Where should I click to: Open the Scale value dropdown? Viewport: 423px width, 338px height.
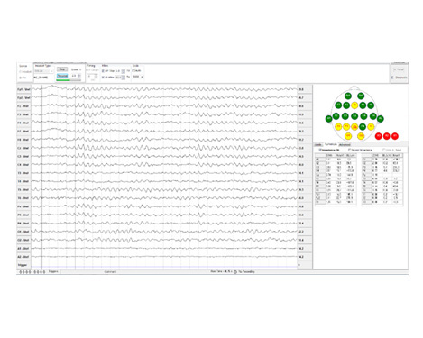pyautogui.click(x=138, y=77)
